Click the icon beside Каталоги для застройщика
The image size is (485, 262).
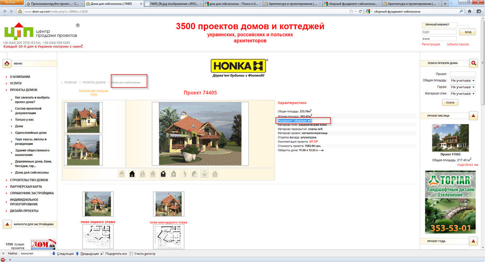coord(7,224)
